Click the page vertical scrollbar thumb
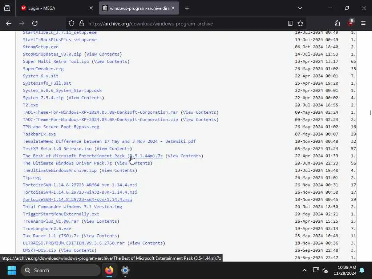 click(370, 113)
